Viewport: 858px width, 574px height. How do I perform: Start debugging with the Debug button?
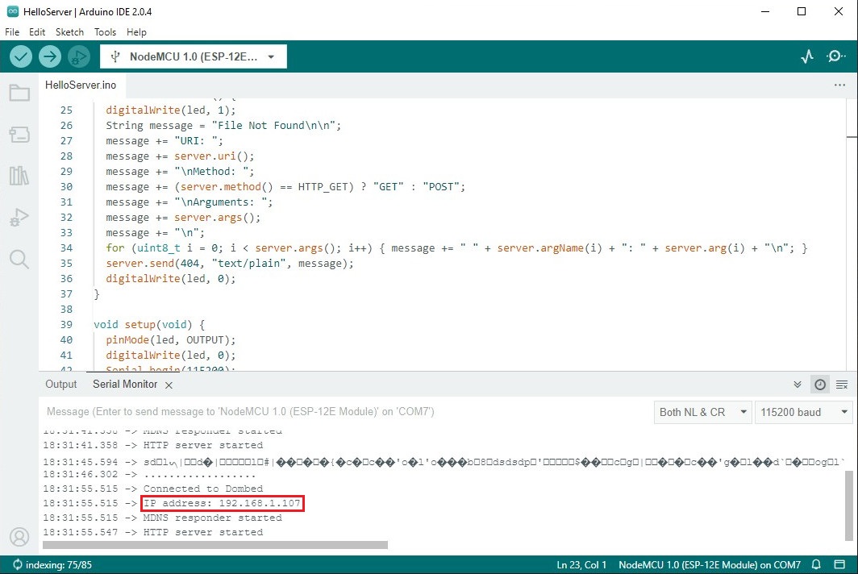78,56
